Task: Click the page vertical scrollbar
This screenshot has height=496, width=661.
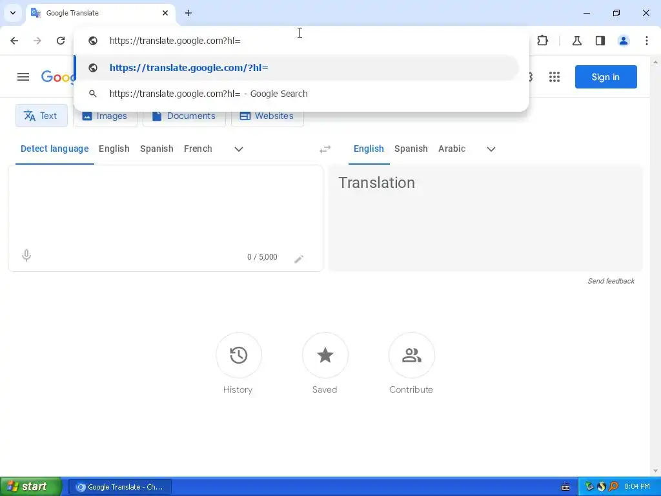Action: [x=655, y=265]
